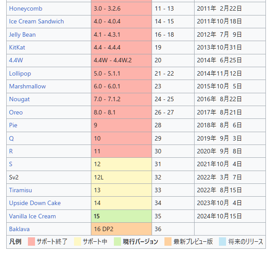The height and width of the screenshot is (255, 273).
Task: Click the date 2015年10月 5日
Action: click(219, 86)
